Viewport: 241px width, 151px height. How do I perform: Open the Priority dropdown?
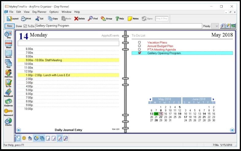click(x=215, y=26)
